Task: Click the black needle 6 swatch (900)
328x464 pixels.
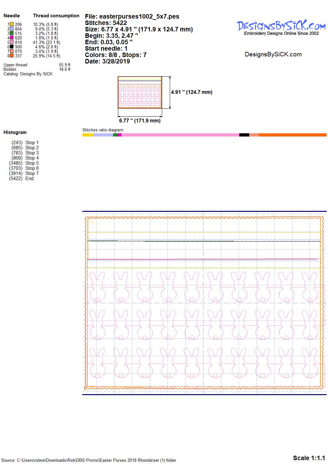Action: (12, 46)
